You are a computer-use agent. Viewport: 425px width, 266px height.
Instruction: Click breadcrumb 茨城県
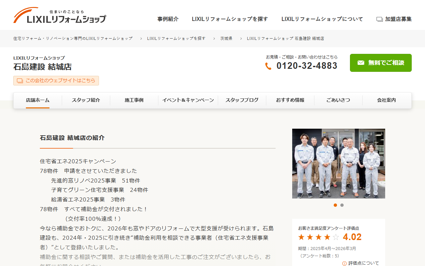click(x=226, y=39)
